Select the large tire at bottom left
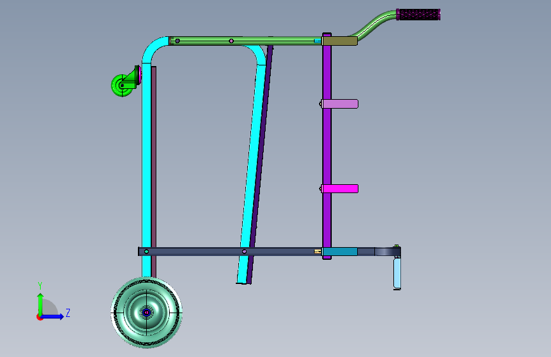The width and height of the screenshot is (551, 357). tap(147, 313)
